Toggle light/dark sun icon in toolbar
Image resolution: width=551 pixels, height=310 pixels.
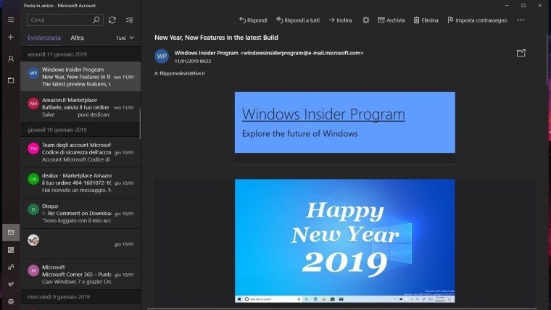(x=366, y=20)
